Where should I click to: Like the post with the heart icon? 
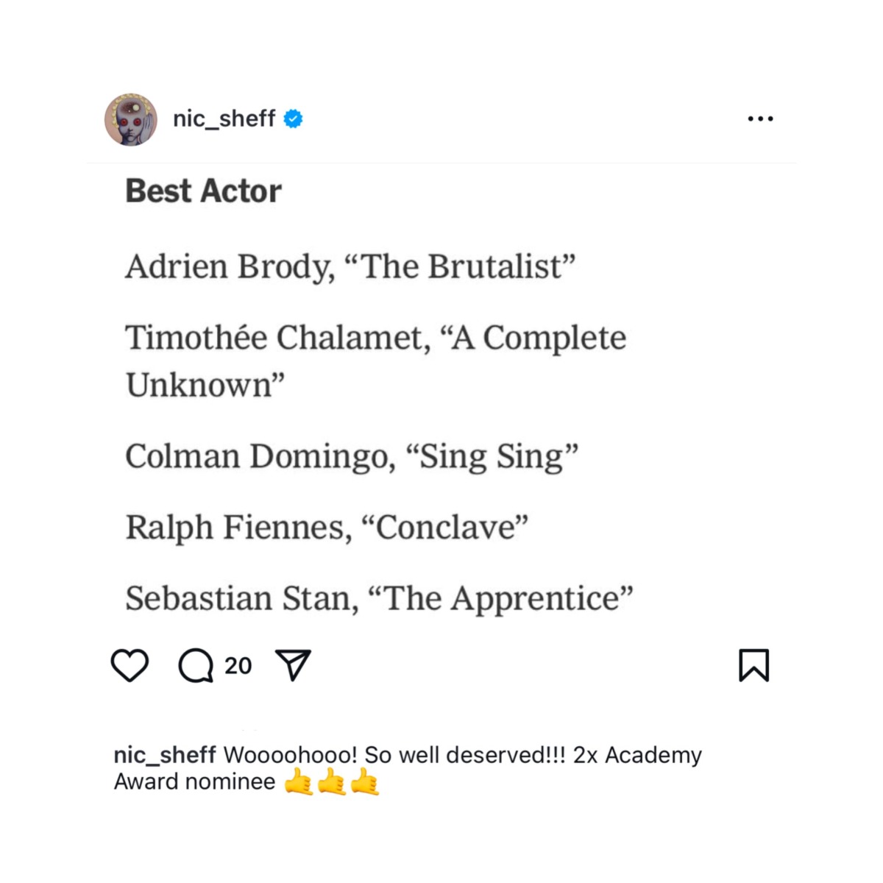click(130, 665)
